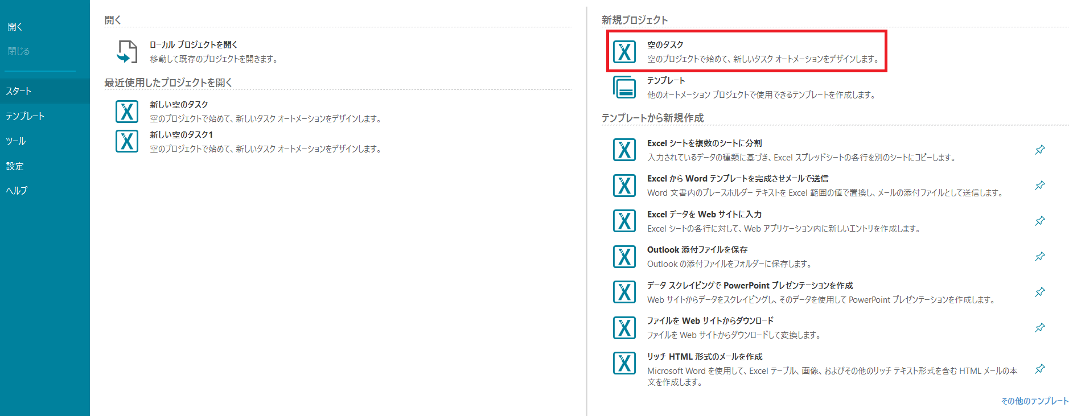This screenshot has height=416, width=1073.
Task: Click icon for PowerPoint プレゼンテーション scraping template
Action: [x=624, y=293]
